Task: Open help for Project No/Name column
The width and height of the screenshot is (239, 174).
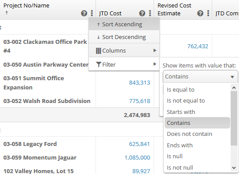Action: click(84, 13)
